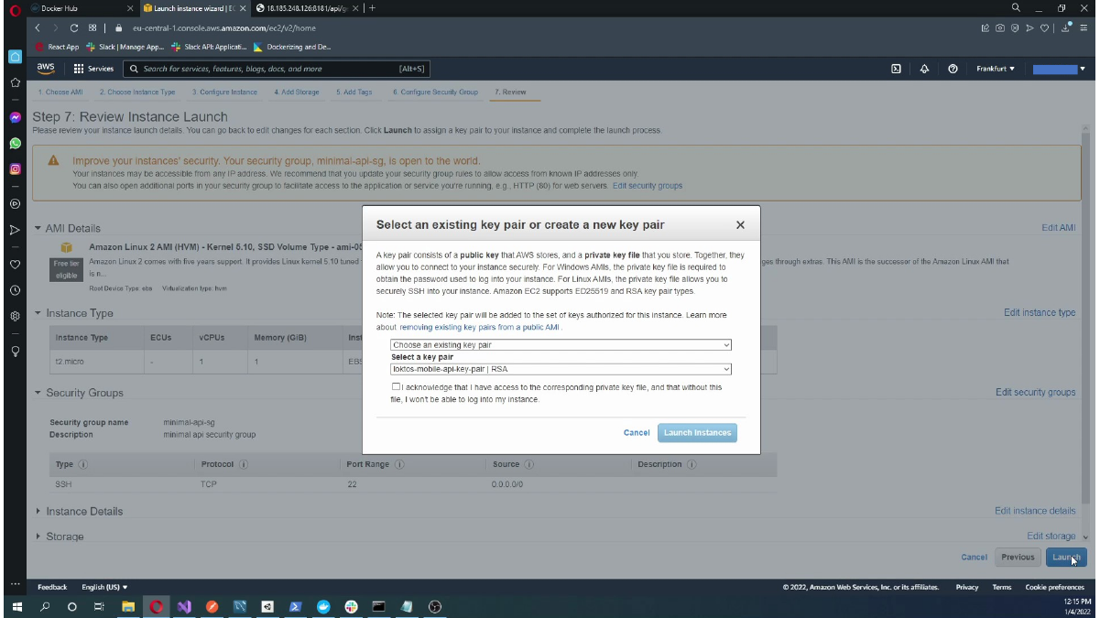Open Instagram in Opera sidebar
The height and width of the screenshot is (618, 1100).
pos(15,169)
